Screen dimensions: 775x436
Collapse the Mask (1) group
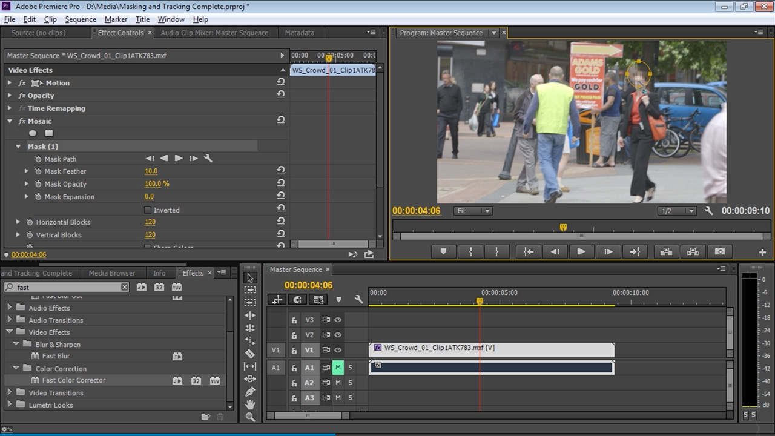click(x=18, y=147)
